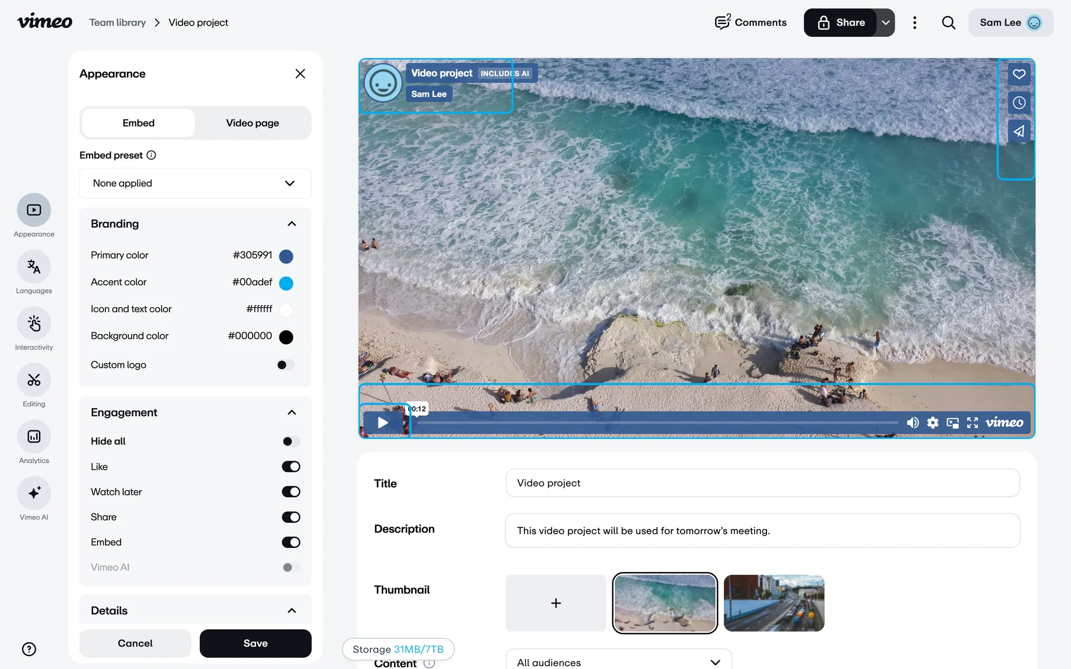The width and height of the screenshot is (1071, 669).
Task: Open the Share button dropdown arrow
Action: (885, 23)
